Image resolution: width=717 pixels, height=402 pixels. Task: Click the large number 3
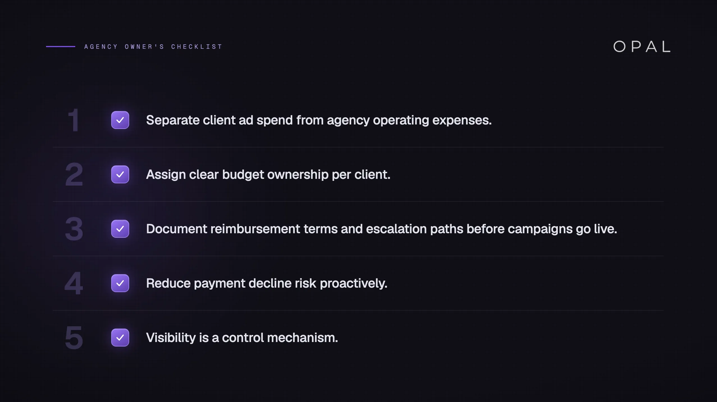pos(74,229)
